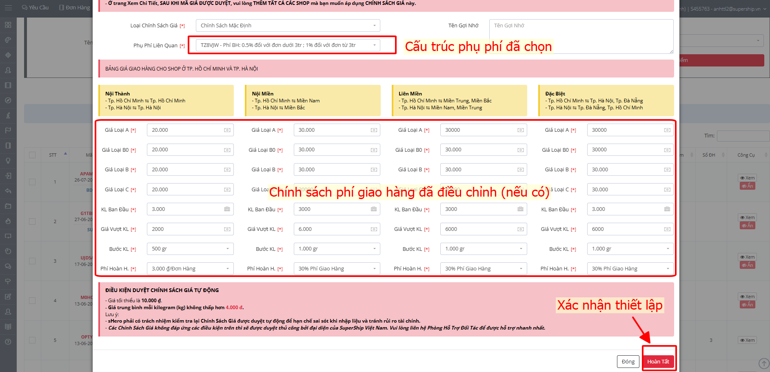The image size is (770, 372).
Task: Open the flag icon in sidebar
Action: coord(8,131)
